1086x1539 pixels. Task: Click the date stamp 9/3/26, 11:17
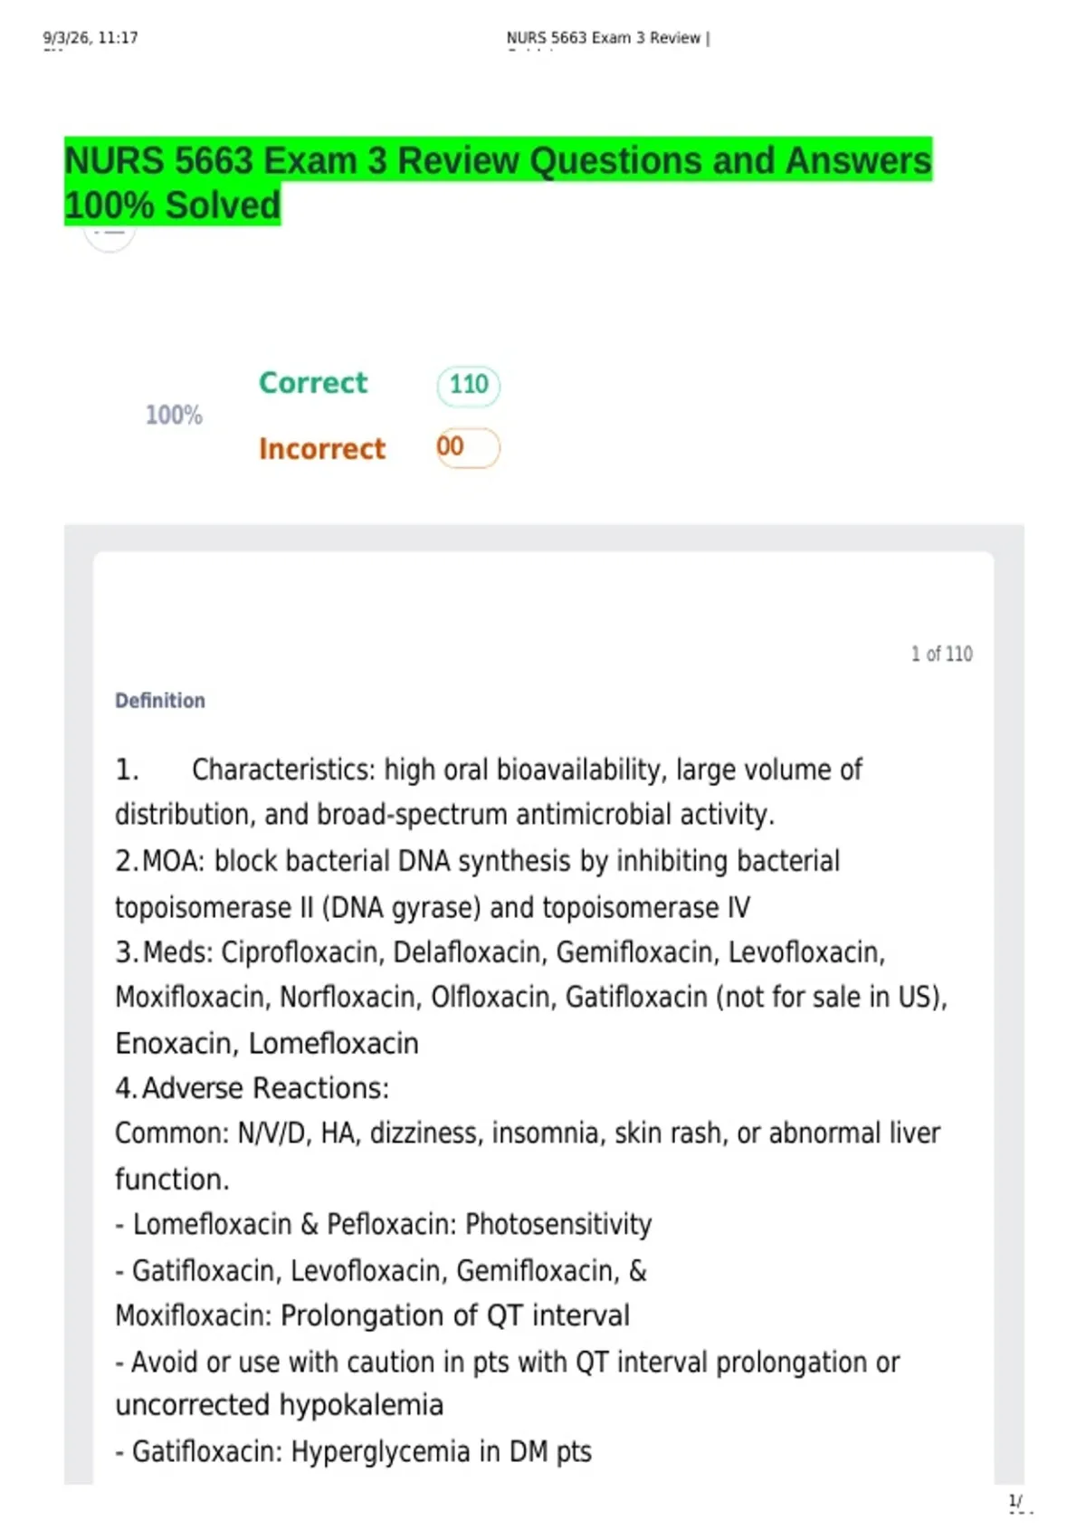tap(90, 38)
